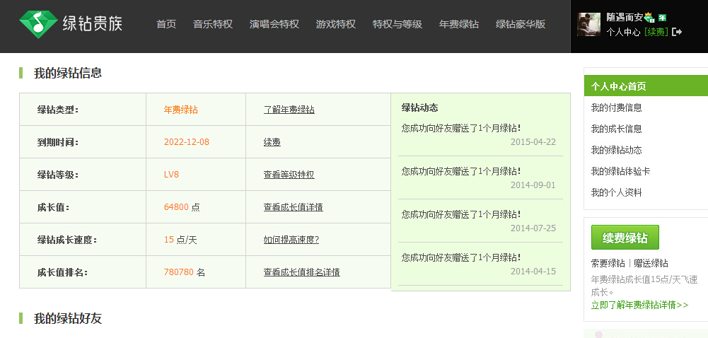Click the green 续费绿钻 button
This screenshot has height=338, width=708.
625,238
